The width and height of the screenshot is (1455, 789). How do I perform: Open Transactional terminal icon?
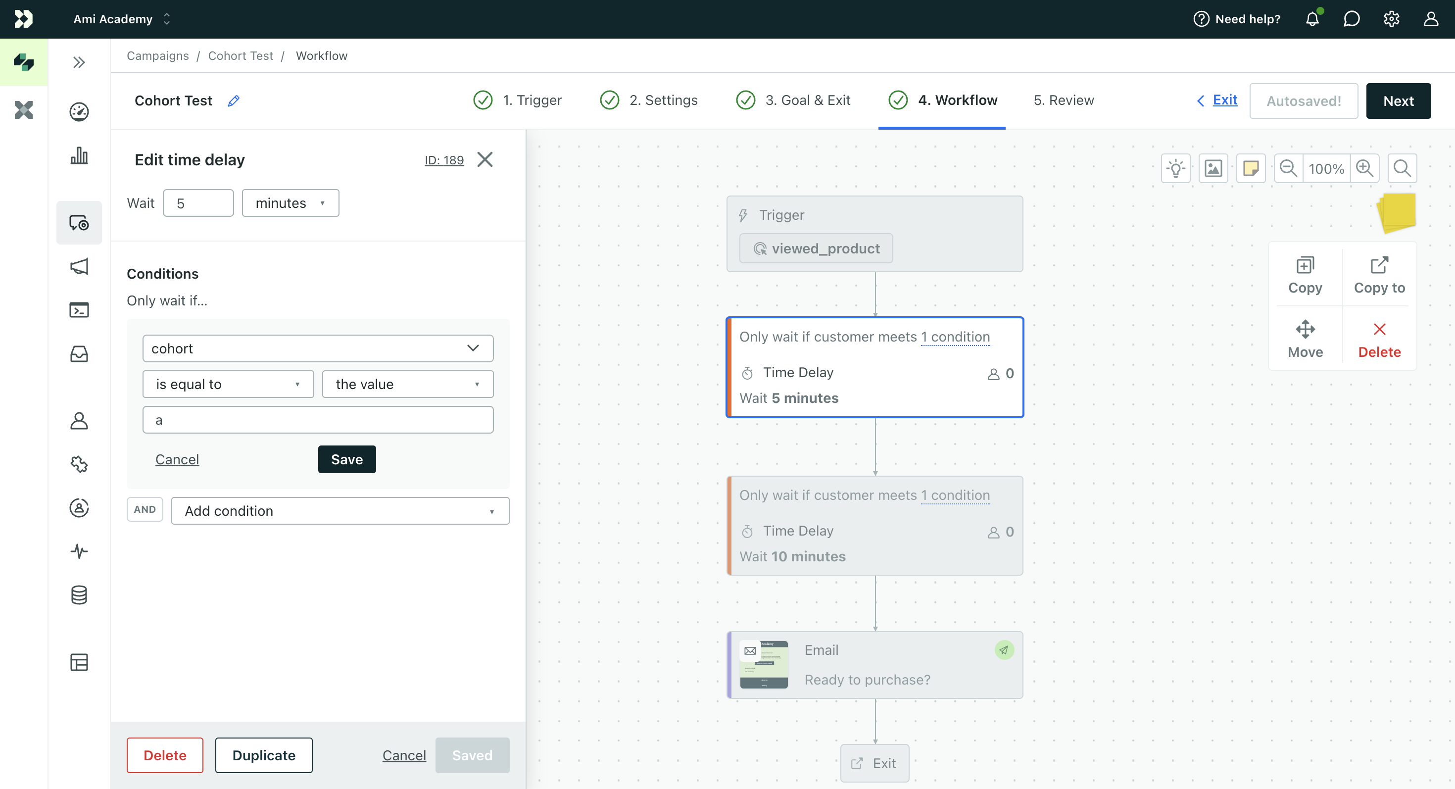(79, 310)
